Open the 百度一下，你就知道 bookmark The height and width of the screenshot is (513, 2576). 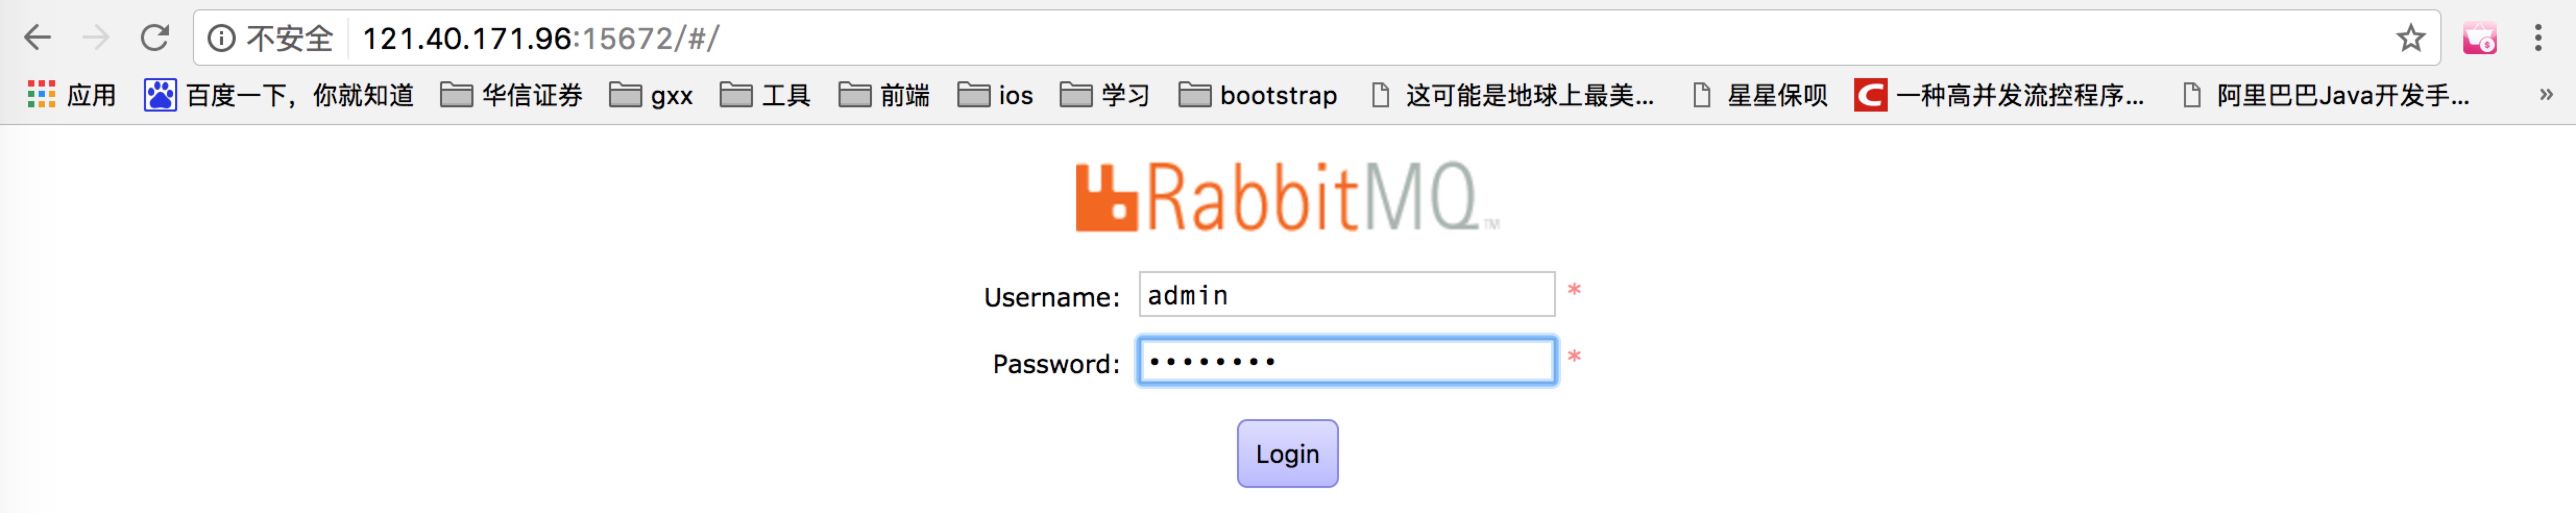click(279, 95)
